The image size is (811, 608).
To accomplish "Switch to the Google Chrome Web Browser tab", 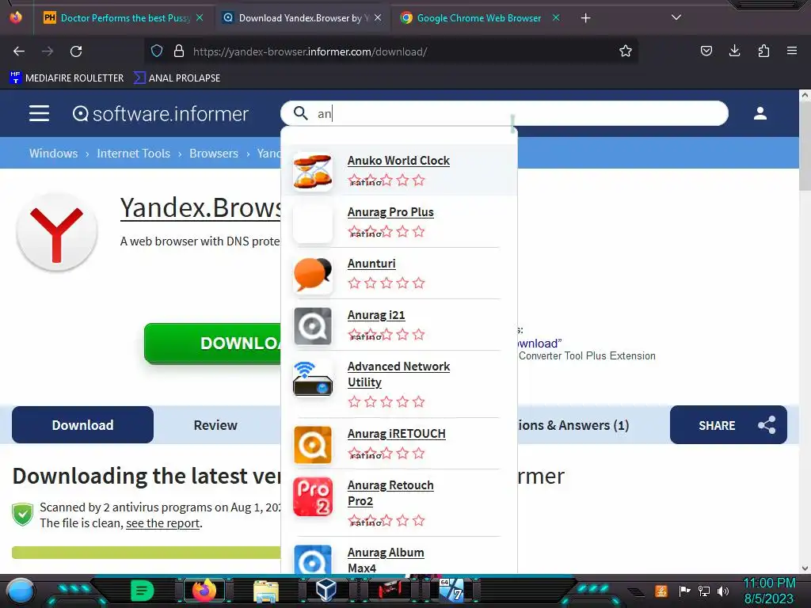I will 478,18.
